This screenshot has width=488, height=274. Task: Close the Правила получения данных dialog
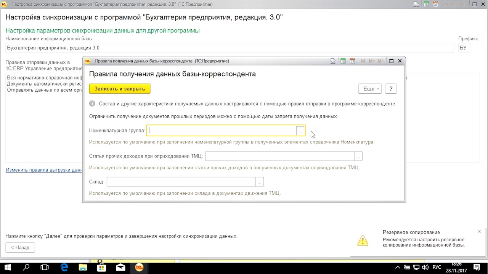click(x=400, y=61)
